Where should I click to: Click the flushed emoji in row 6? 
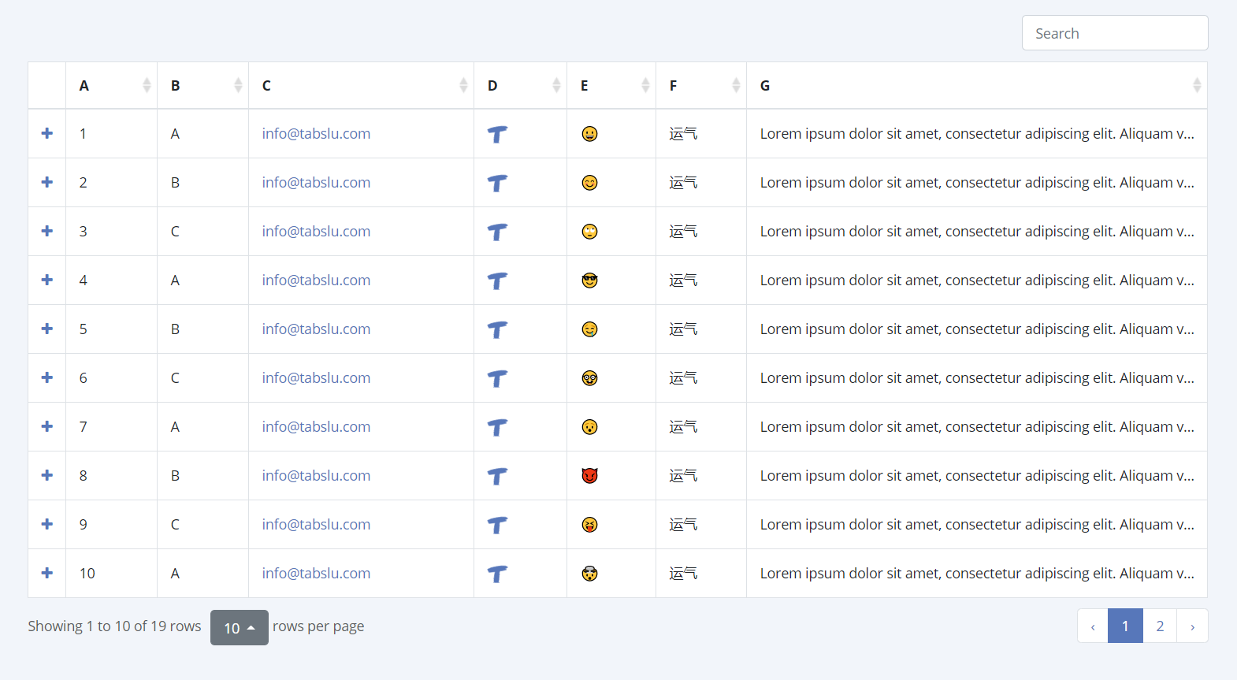click(x=589, y=378)
